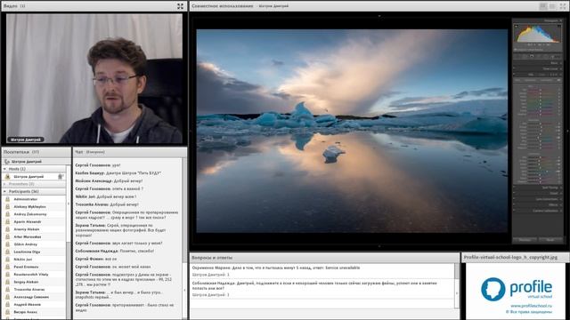
Task: Click the user icon beside Glikin Andrey
Action: point(8,244)
